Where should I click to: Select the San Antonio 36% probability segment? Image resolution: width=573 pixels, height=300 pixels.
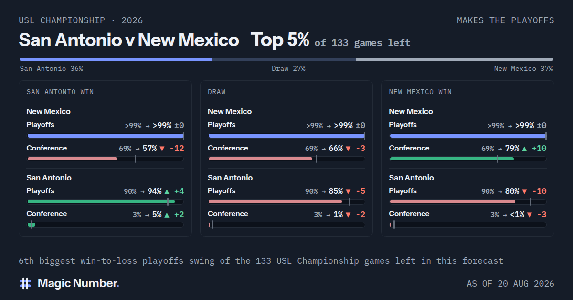pyautogui.click(x=116, y=60)
